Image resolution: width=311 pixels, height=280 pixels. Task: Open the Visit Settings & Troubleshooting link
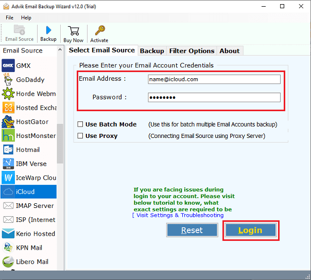179,215
